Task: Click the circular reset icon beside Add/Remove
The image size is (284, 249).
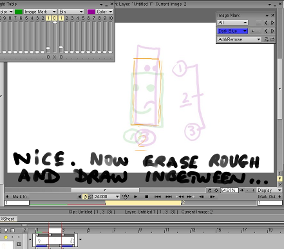Action: [x=272, y=39]
